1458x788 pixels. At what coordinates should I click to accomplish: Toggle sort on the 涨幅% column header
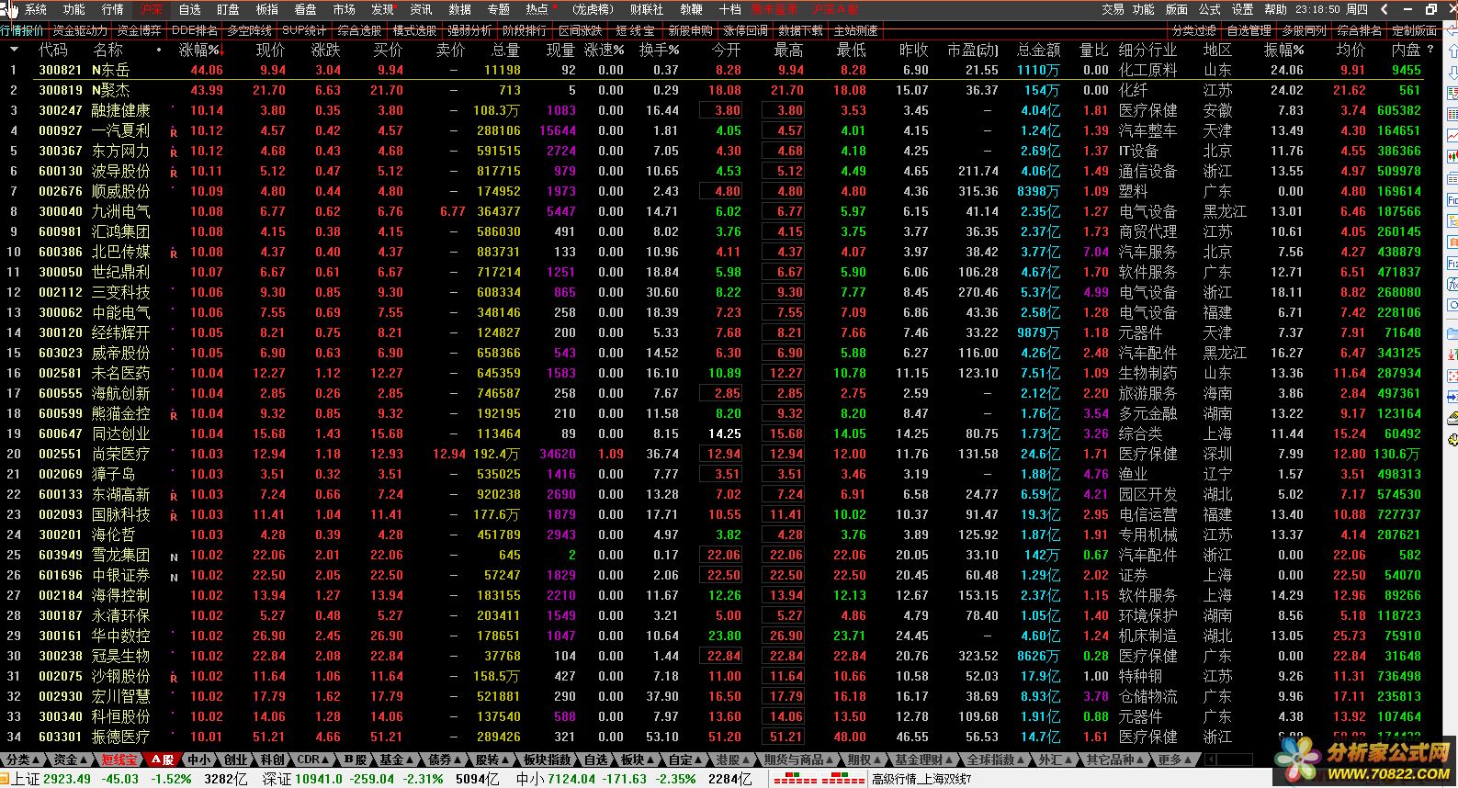201,50
